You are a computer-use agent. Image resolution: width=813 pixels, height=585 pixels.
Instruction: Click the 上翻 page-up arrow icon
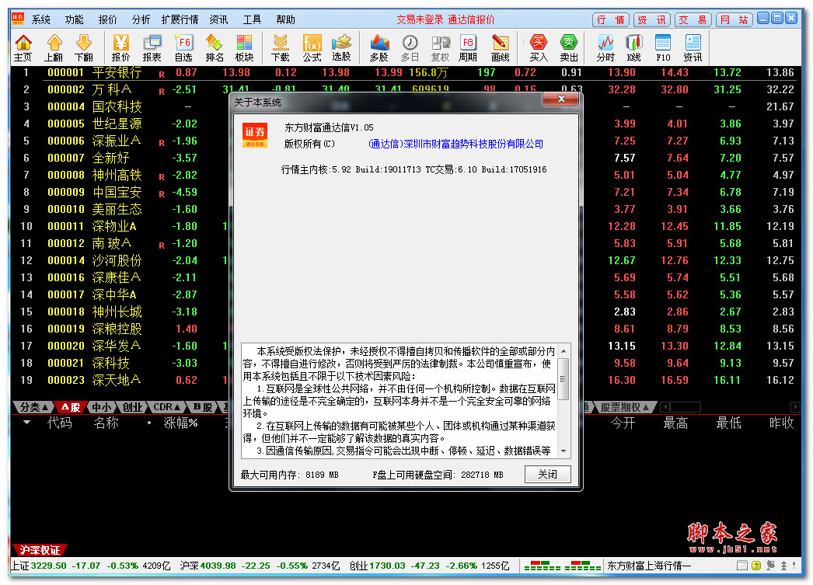54,47
